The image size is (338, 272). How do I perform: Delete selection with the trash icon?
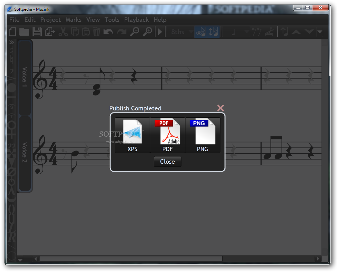coord(96,32)
